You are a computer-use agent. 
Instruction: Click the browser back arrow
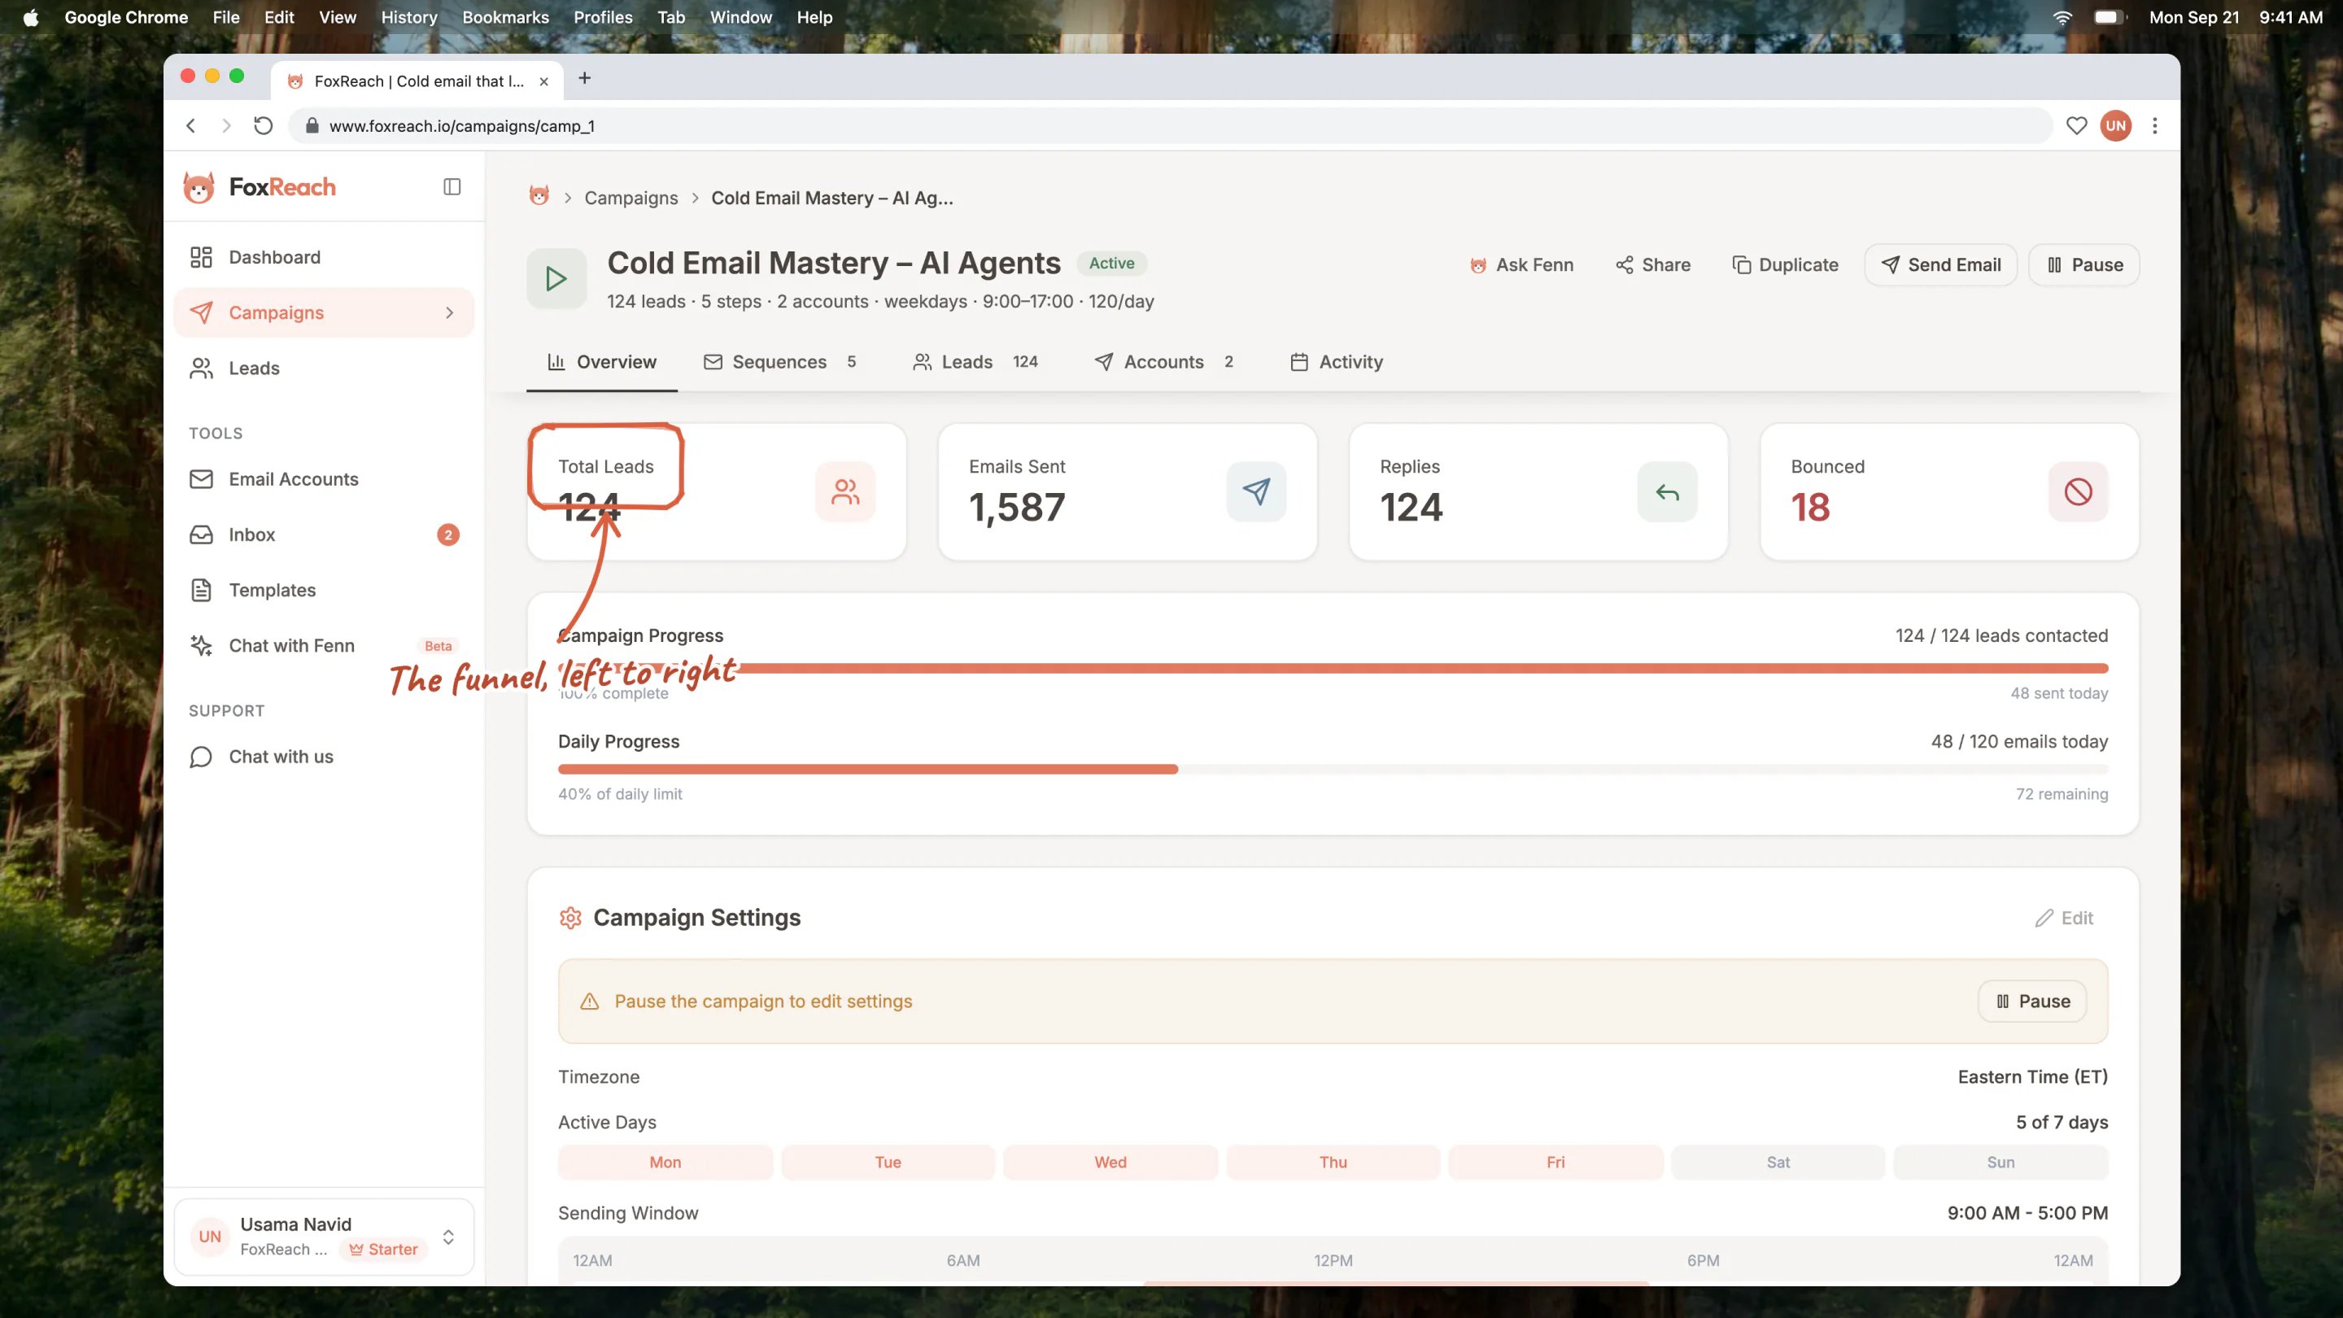(191, 125)
